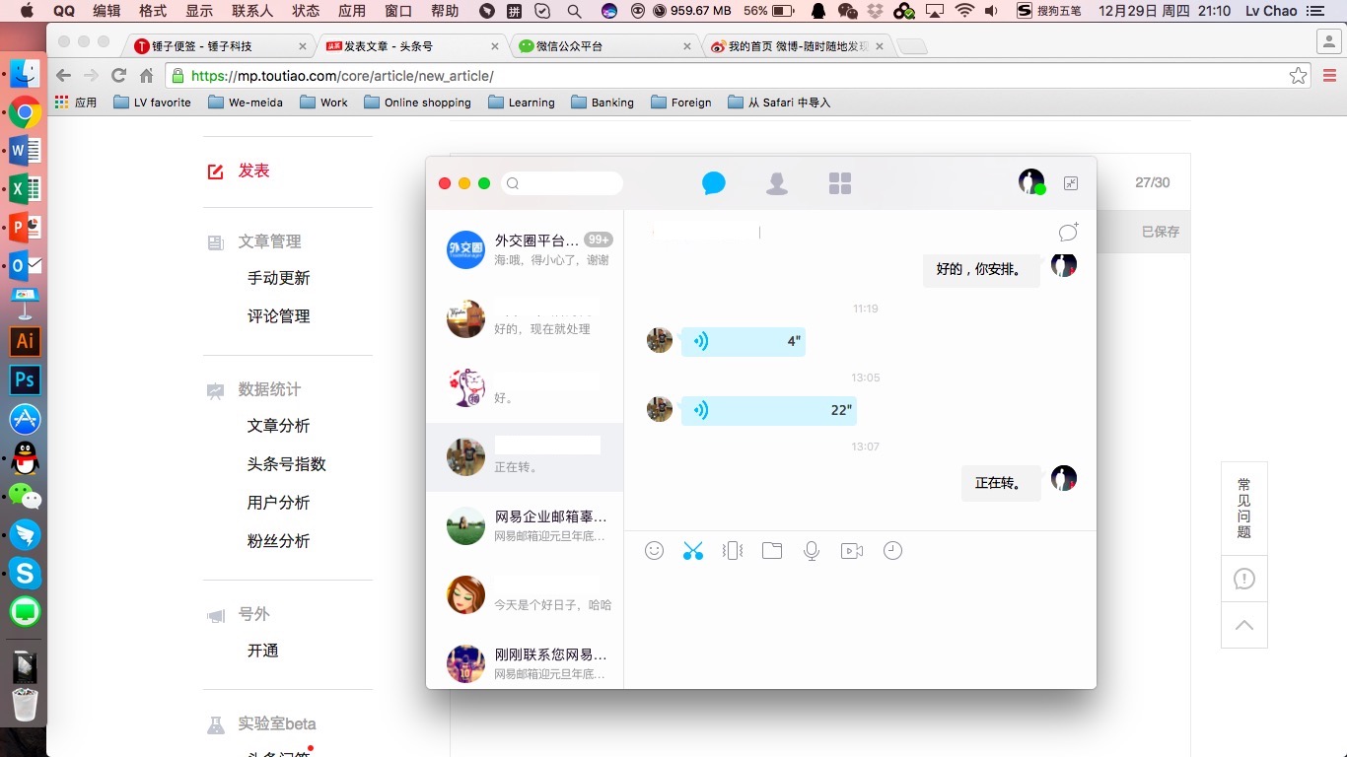1347x757 pixels.
Task: Open the QQ apps grid panel
Action: [x=840, y=182]
